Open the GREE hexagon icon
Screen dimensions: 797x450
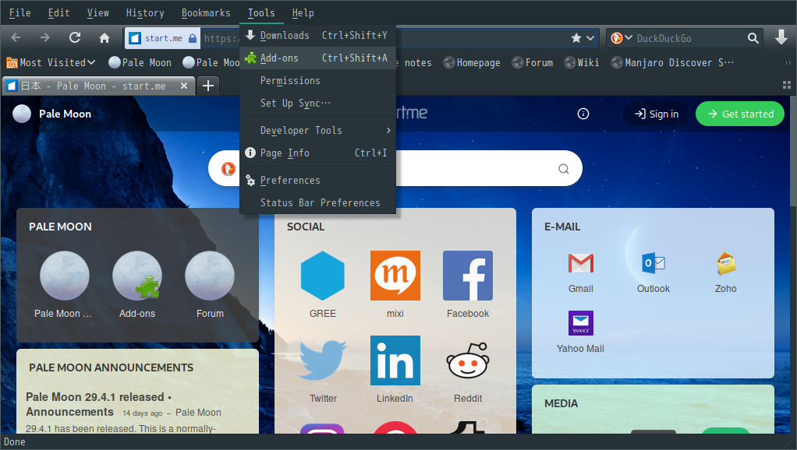click(322, 276)
